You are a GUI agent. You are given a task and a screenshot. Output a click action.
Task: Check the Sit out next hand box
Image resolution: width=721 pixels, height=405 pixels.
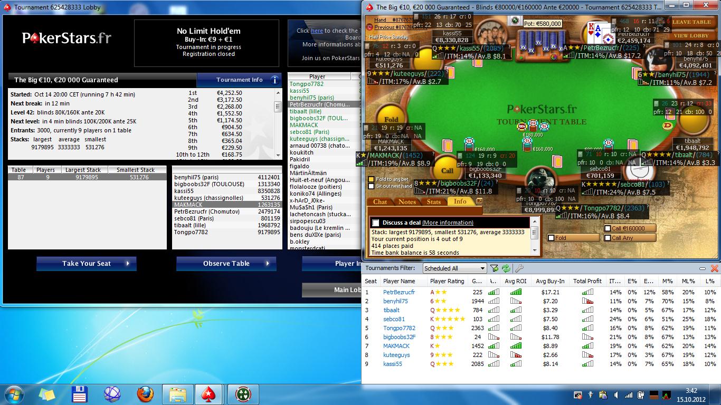coord(371,186)
